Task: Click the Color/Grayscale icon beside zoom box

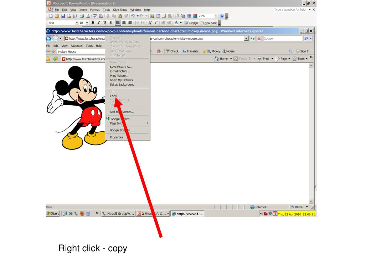Action: tap(195, 16)
